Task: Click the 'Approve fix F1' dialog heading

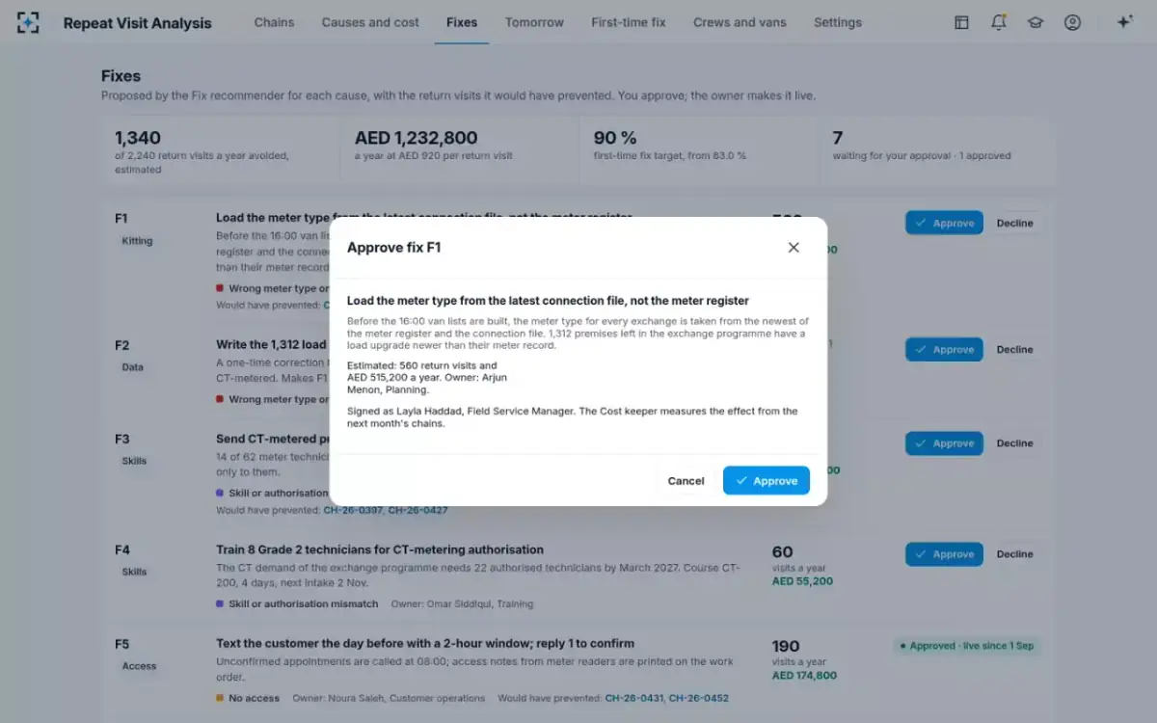Action: coord(393,248)
